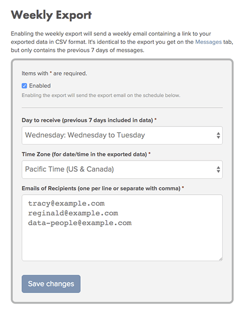
Task: Place cursor on reginald@example.com line
Action: pos(73,213)
